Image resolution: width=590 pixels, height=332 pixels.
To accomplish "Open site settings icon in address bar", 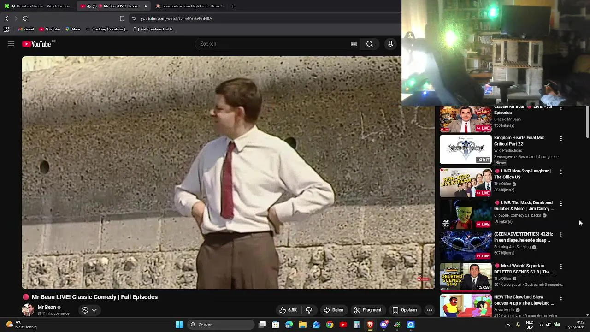I will pos(134,18).
